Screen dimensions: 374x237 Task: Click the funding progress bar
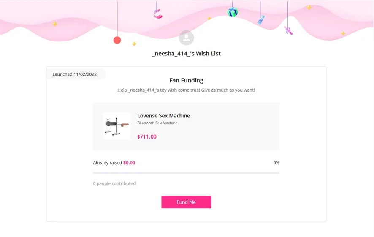pos(186,173)
